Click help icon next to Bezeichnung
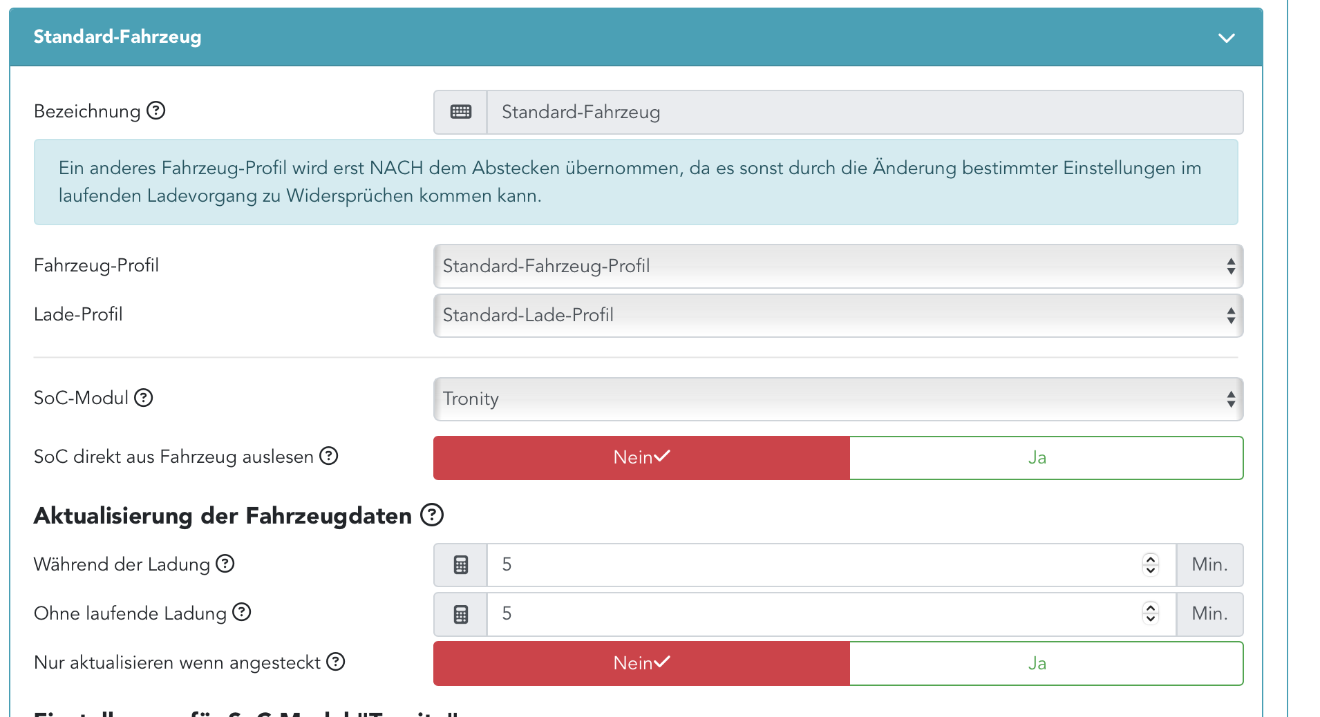Screen dimensions: 1320x717 point(156,111)
